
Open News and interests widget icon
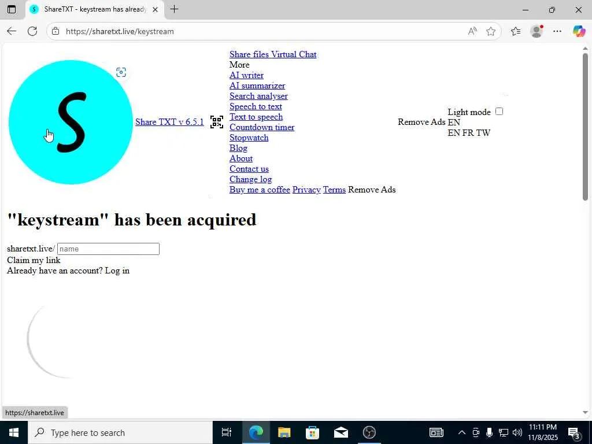coord(436,432)
